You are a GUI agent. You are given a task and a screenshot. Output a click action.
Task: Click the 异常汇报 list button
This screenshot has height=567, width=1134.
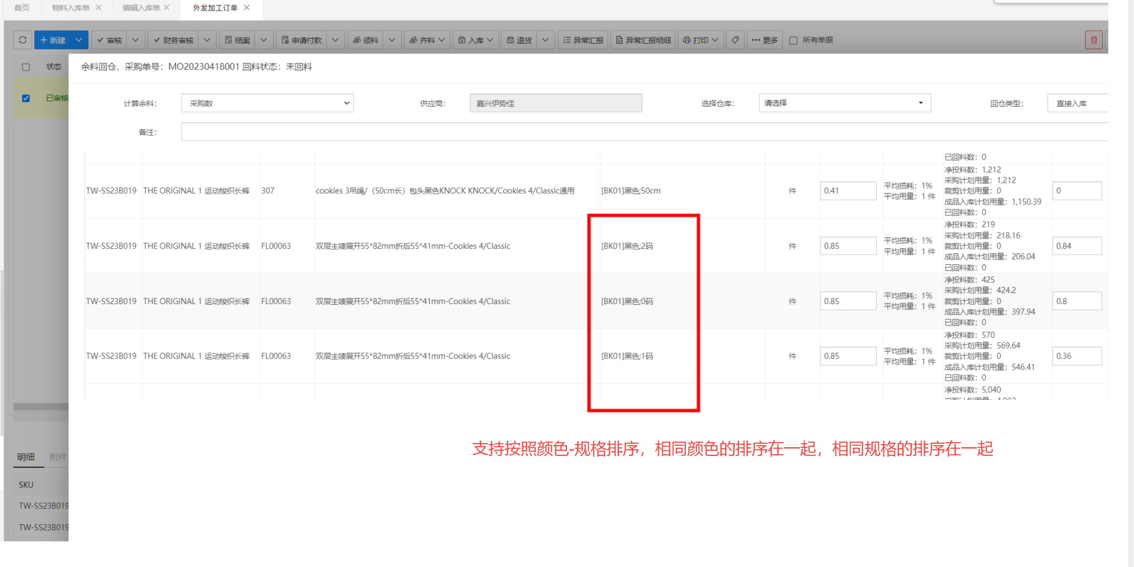tap(583, 40)
